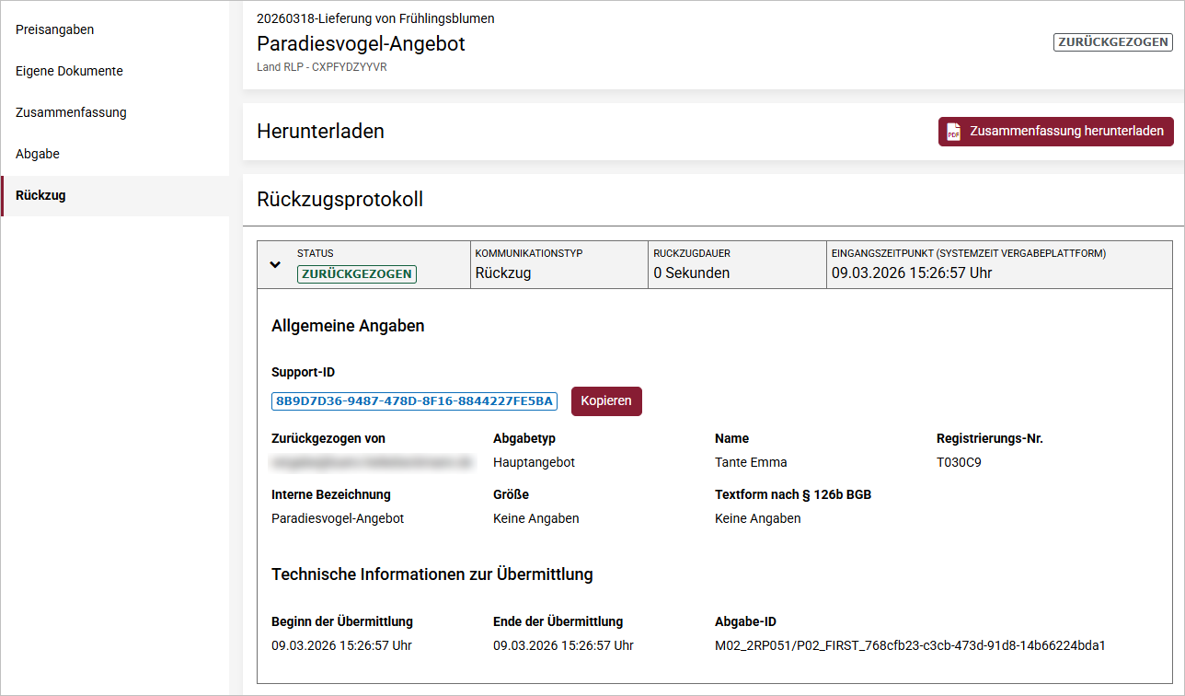
Task: Click the Rückzugsprotokoll section heading
Action: click(339, 199)
